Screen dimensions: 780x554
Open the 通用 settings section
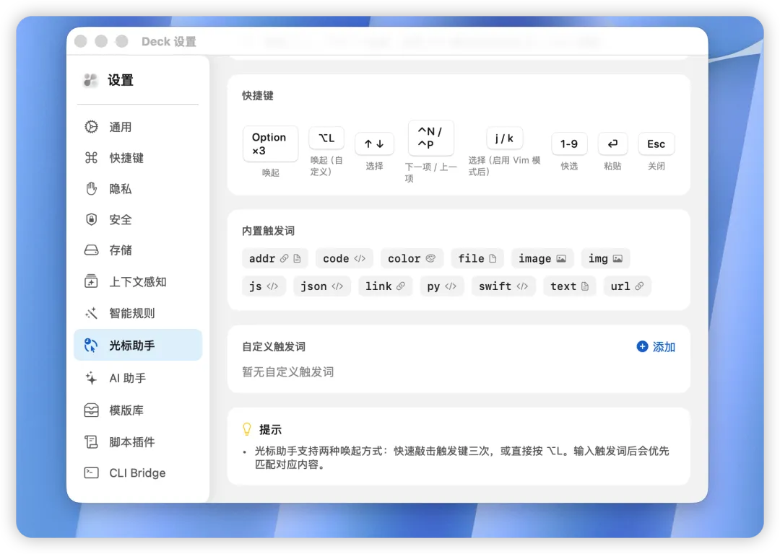tap(138, 127)
